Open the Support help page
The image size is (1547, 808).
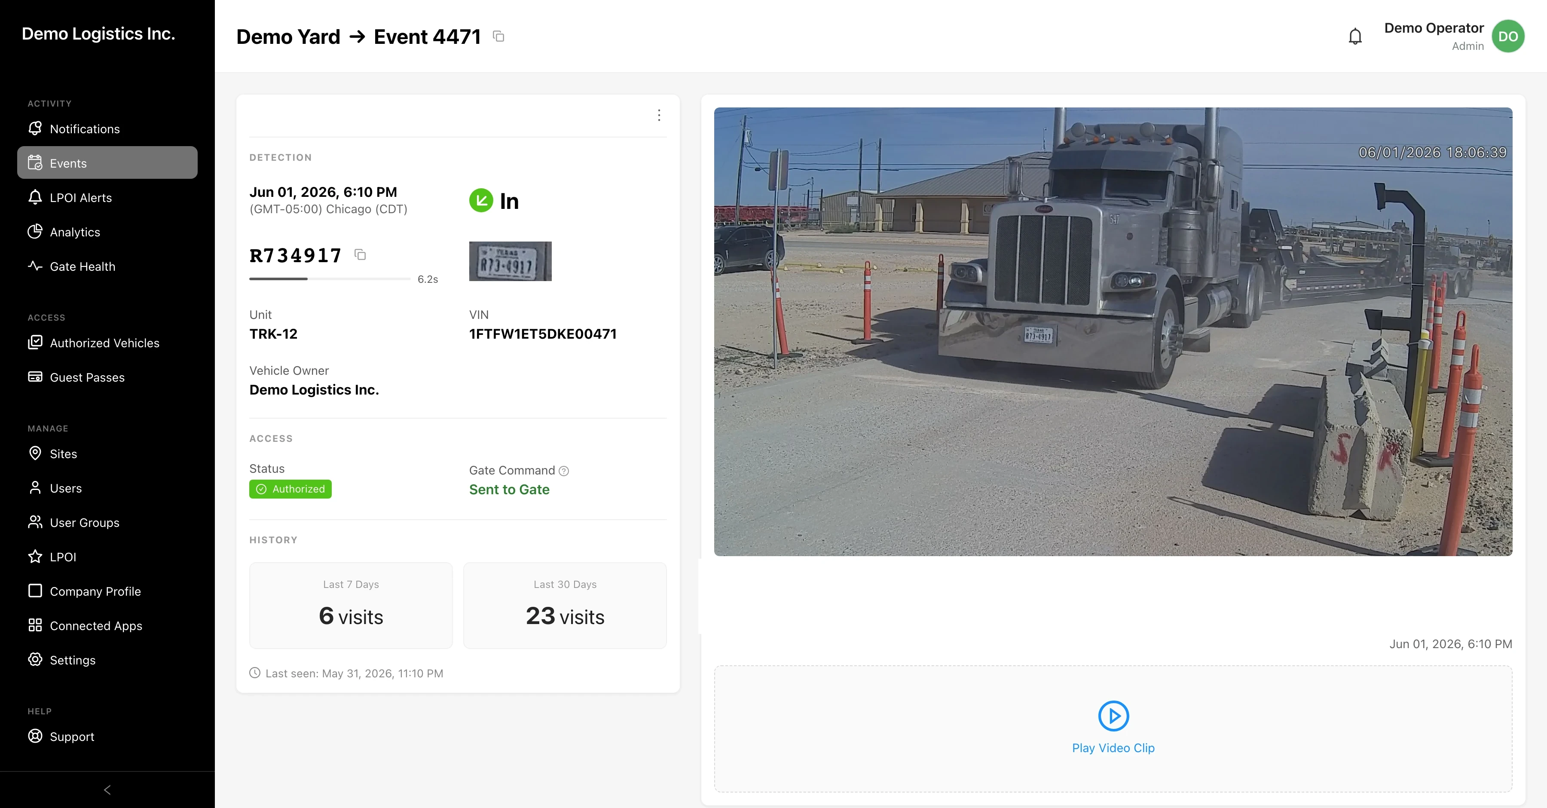[107, 737]
